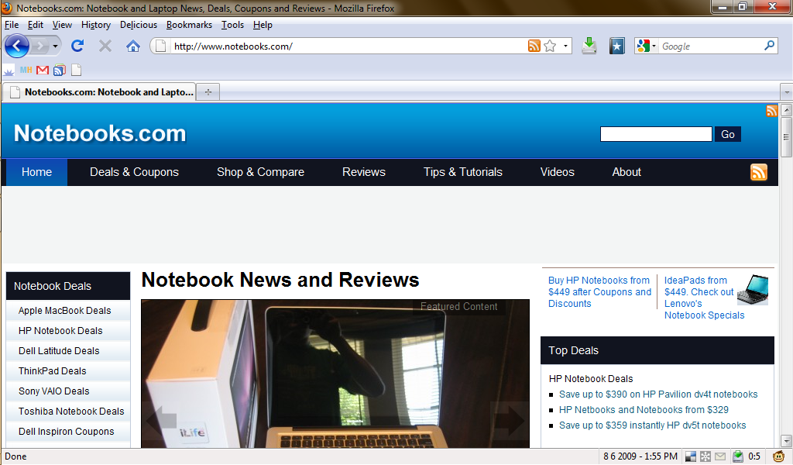This screenshot has height=465, width=793.
Task: Click the orange RSS icon in site navbar
Action: click(x=759, y=172)
